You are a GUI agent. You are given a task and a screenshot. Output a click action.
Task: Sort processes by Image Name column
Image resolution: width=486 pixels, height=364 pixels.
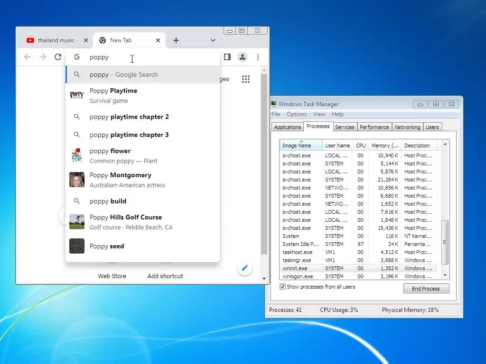(301, 146)
